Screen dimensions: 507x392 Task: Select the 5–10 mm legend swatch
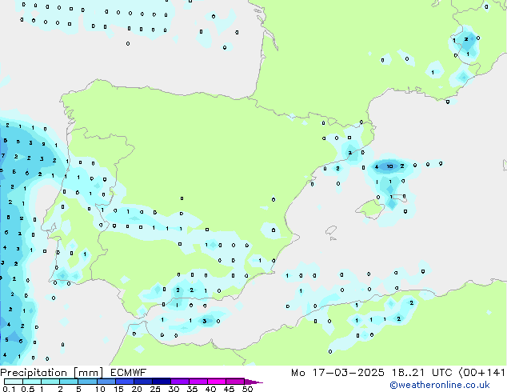pos(87,382)
